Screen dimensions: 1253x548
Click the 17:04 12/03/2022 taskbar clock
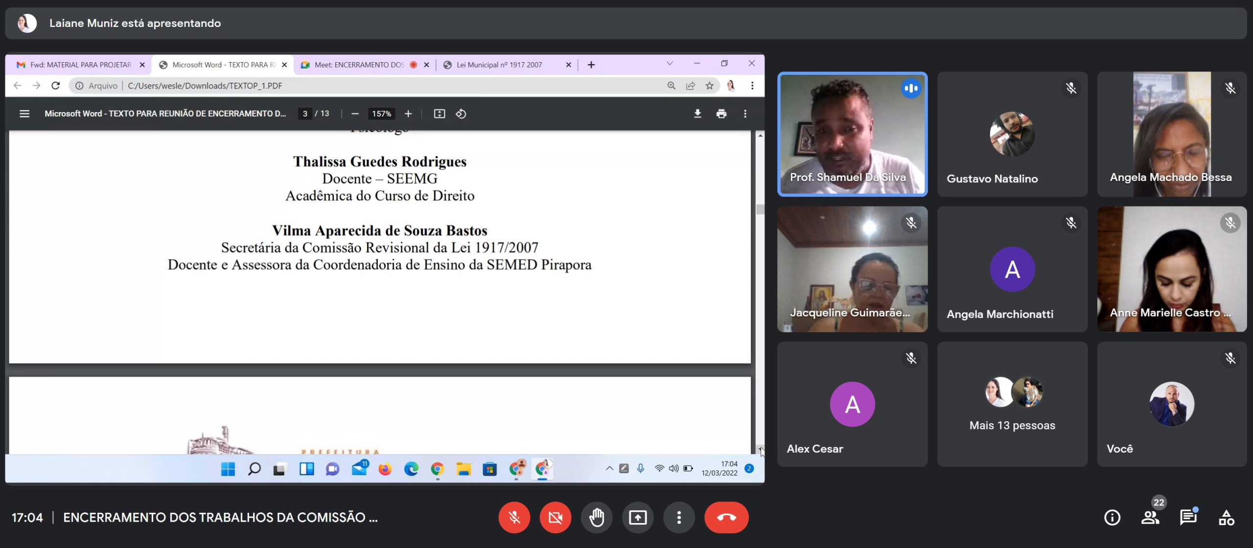(719, 468)
